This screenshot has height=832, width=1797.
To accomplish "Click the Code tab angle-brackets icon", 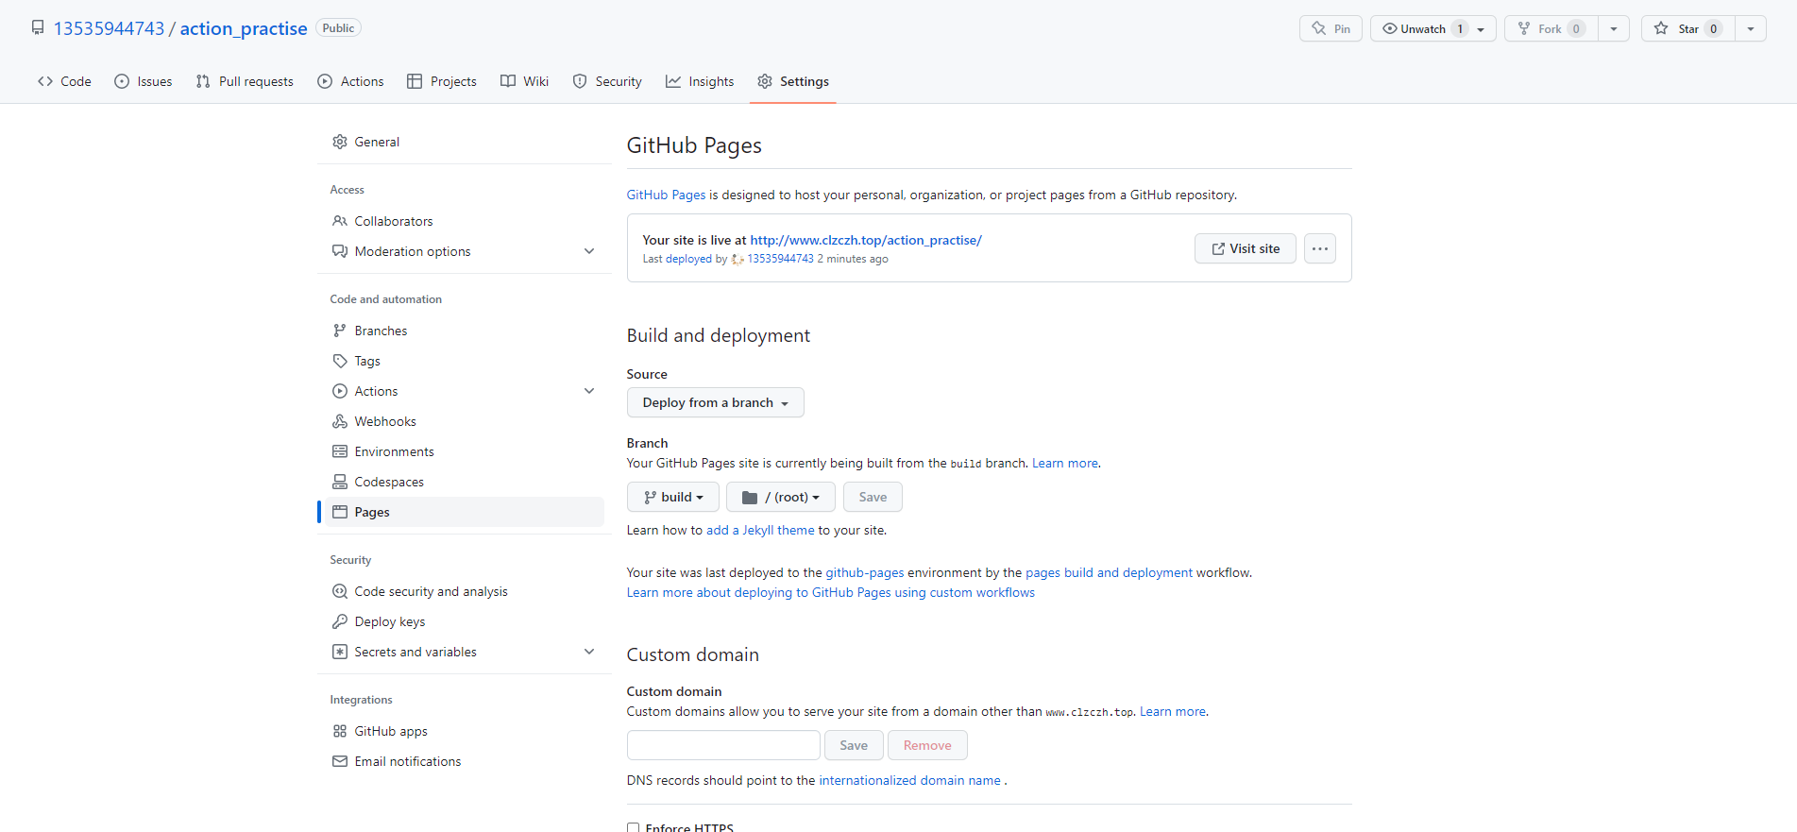I will point(45,81).
